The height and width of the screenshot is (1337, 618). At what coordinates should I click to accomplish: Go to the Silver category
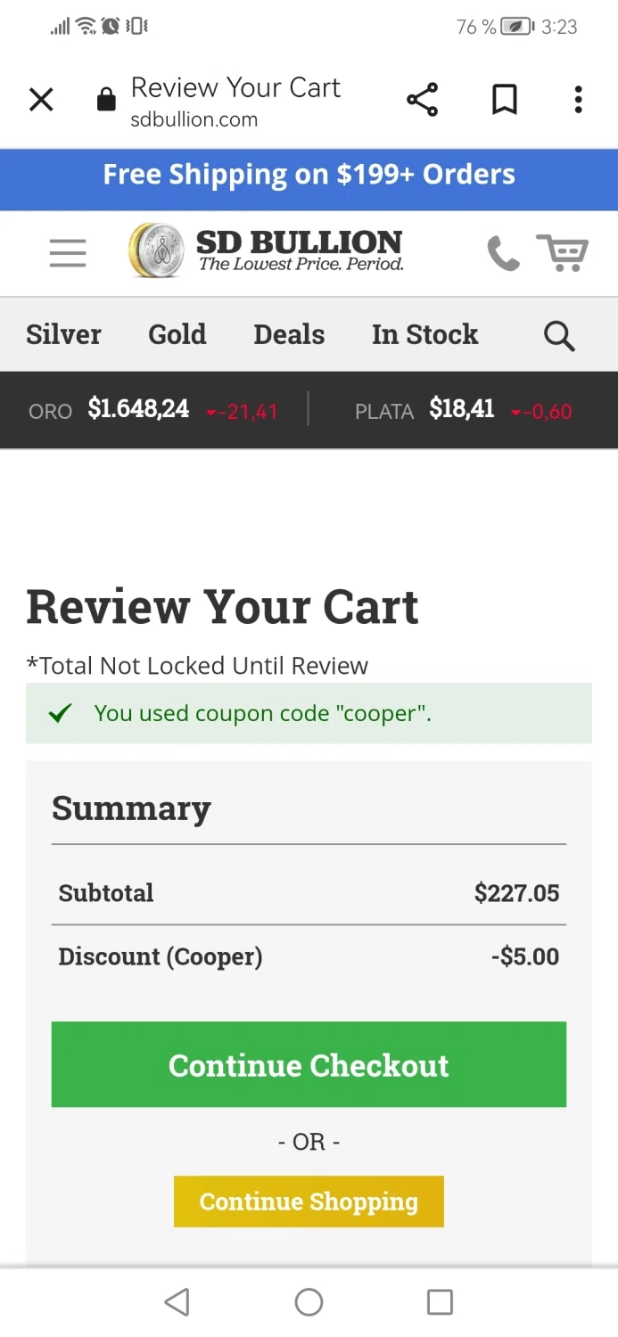pos(63,335)
